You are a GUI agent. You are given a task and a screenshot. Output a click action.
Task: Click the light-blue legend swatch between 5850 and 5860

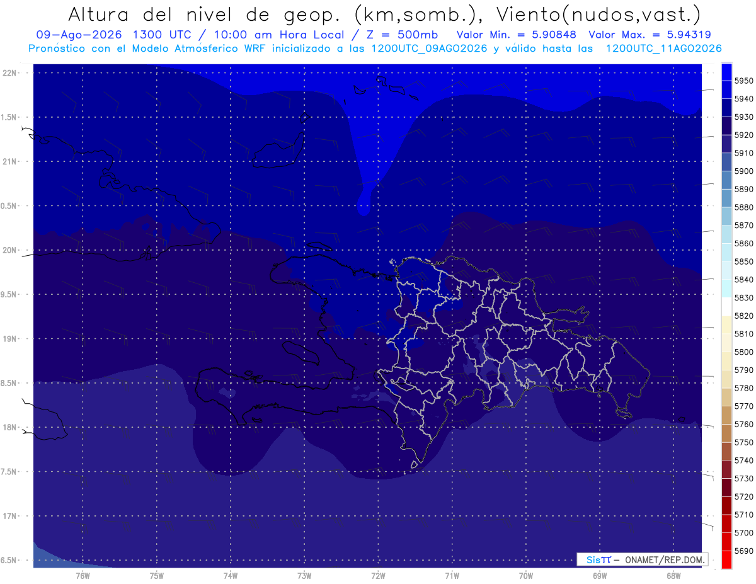coord(726,252)
